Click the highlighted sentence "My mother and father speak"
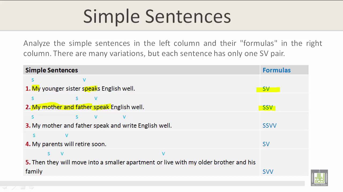This screenshot has width=343, height=192. (x=71, y=107)
